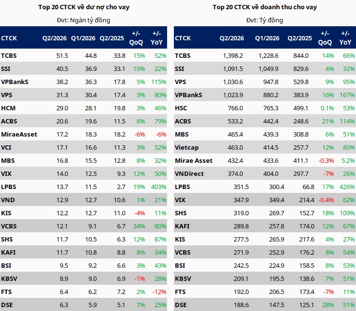The width and height of the screenshot is (356, 311).
Task: Click value 1,398.2 in the revenue table
Action: [233, 56]
